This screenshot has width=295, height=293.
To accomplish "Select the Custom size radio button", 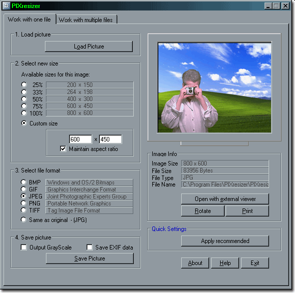I will (24, 123).
